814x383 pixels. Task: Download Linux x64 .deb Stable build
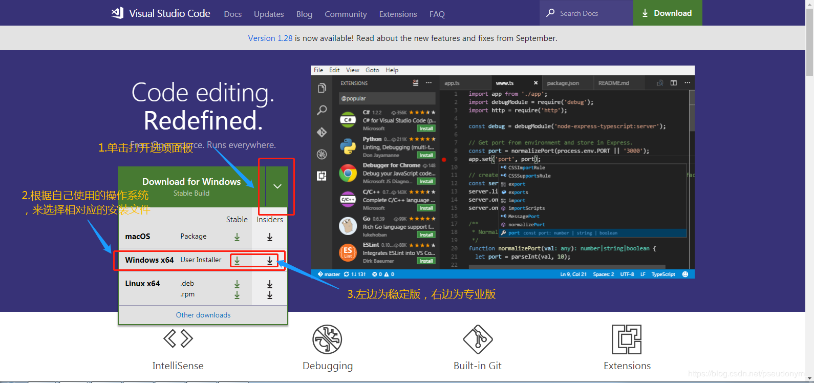(x=237, y=284)
